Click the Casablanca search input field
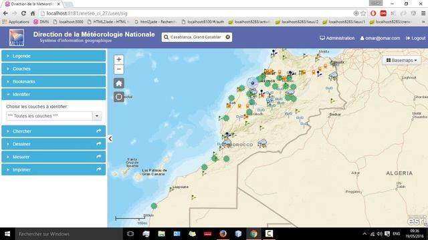 tap(196, 37)
